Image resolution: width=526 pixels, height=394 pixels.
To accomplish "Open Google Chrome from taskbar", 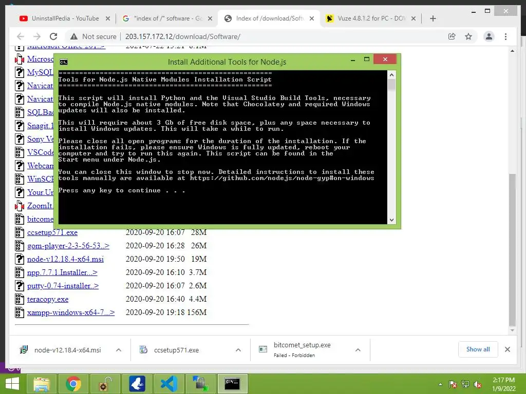I will coord(73,384).
